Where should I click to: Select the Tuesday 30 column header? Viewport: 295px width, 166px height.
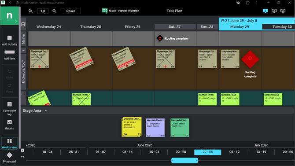[x=278, y=27]
